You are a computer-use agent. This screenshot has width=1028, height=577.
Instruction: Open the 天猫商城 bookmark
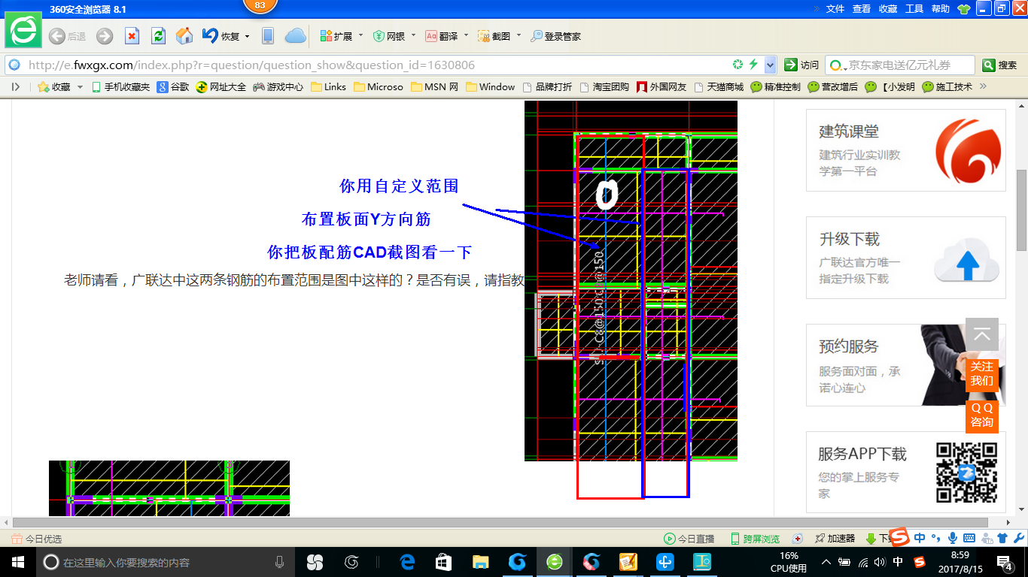(x=719, y=87)
